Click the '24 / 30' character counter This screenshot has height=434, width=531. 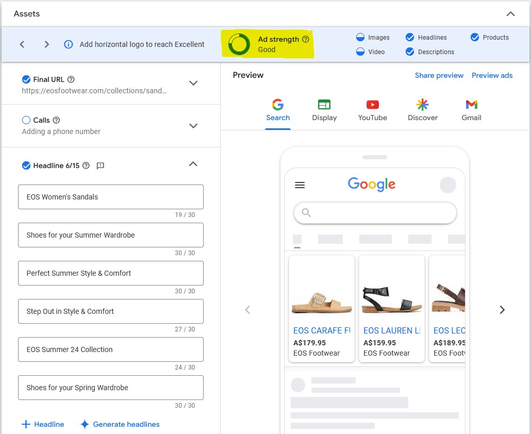point(185,368)
